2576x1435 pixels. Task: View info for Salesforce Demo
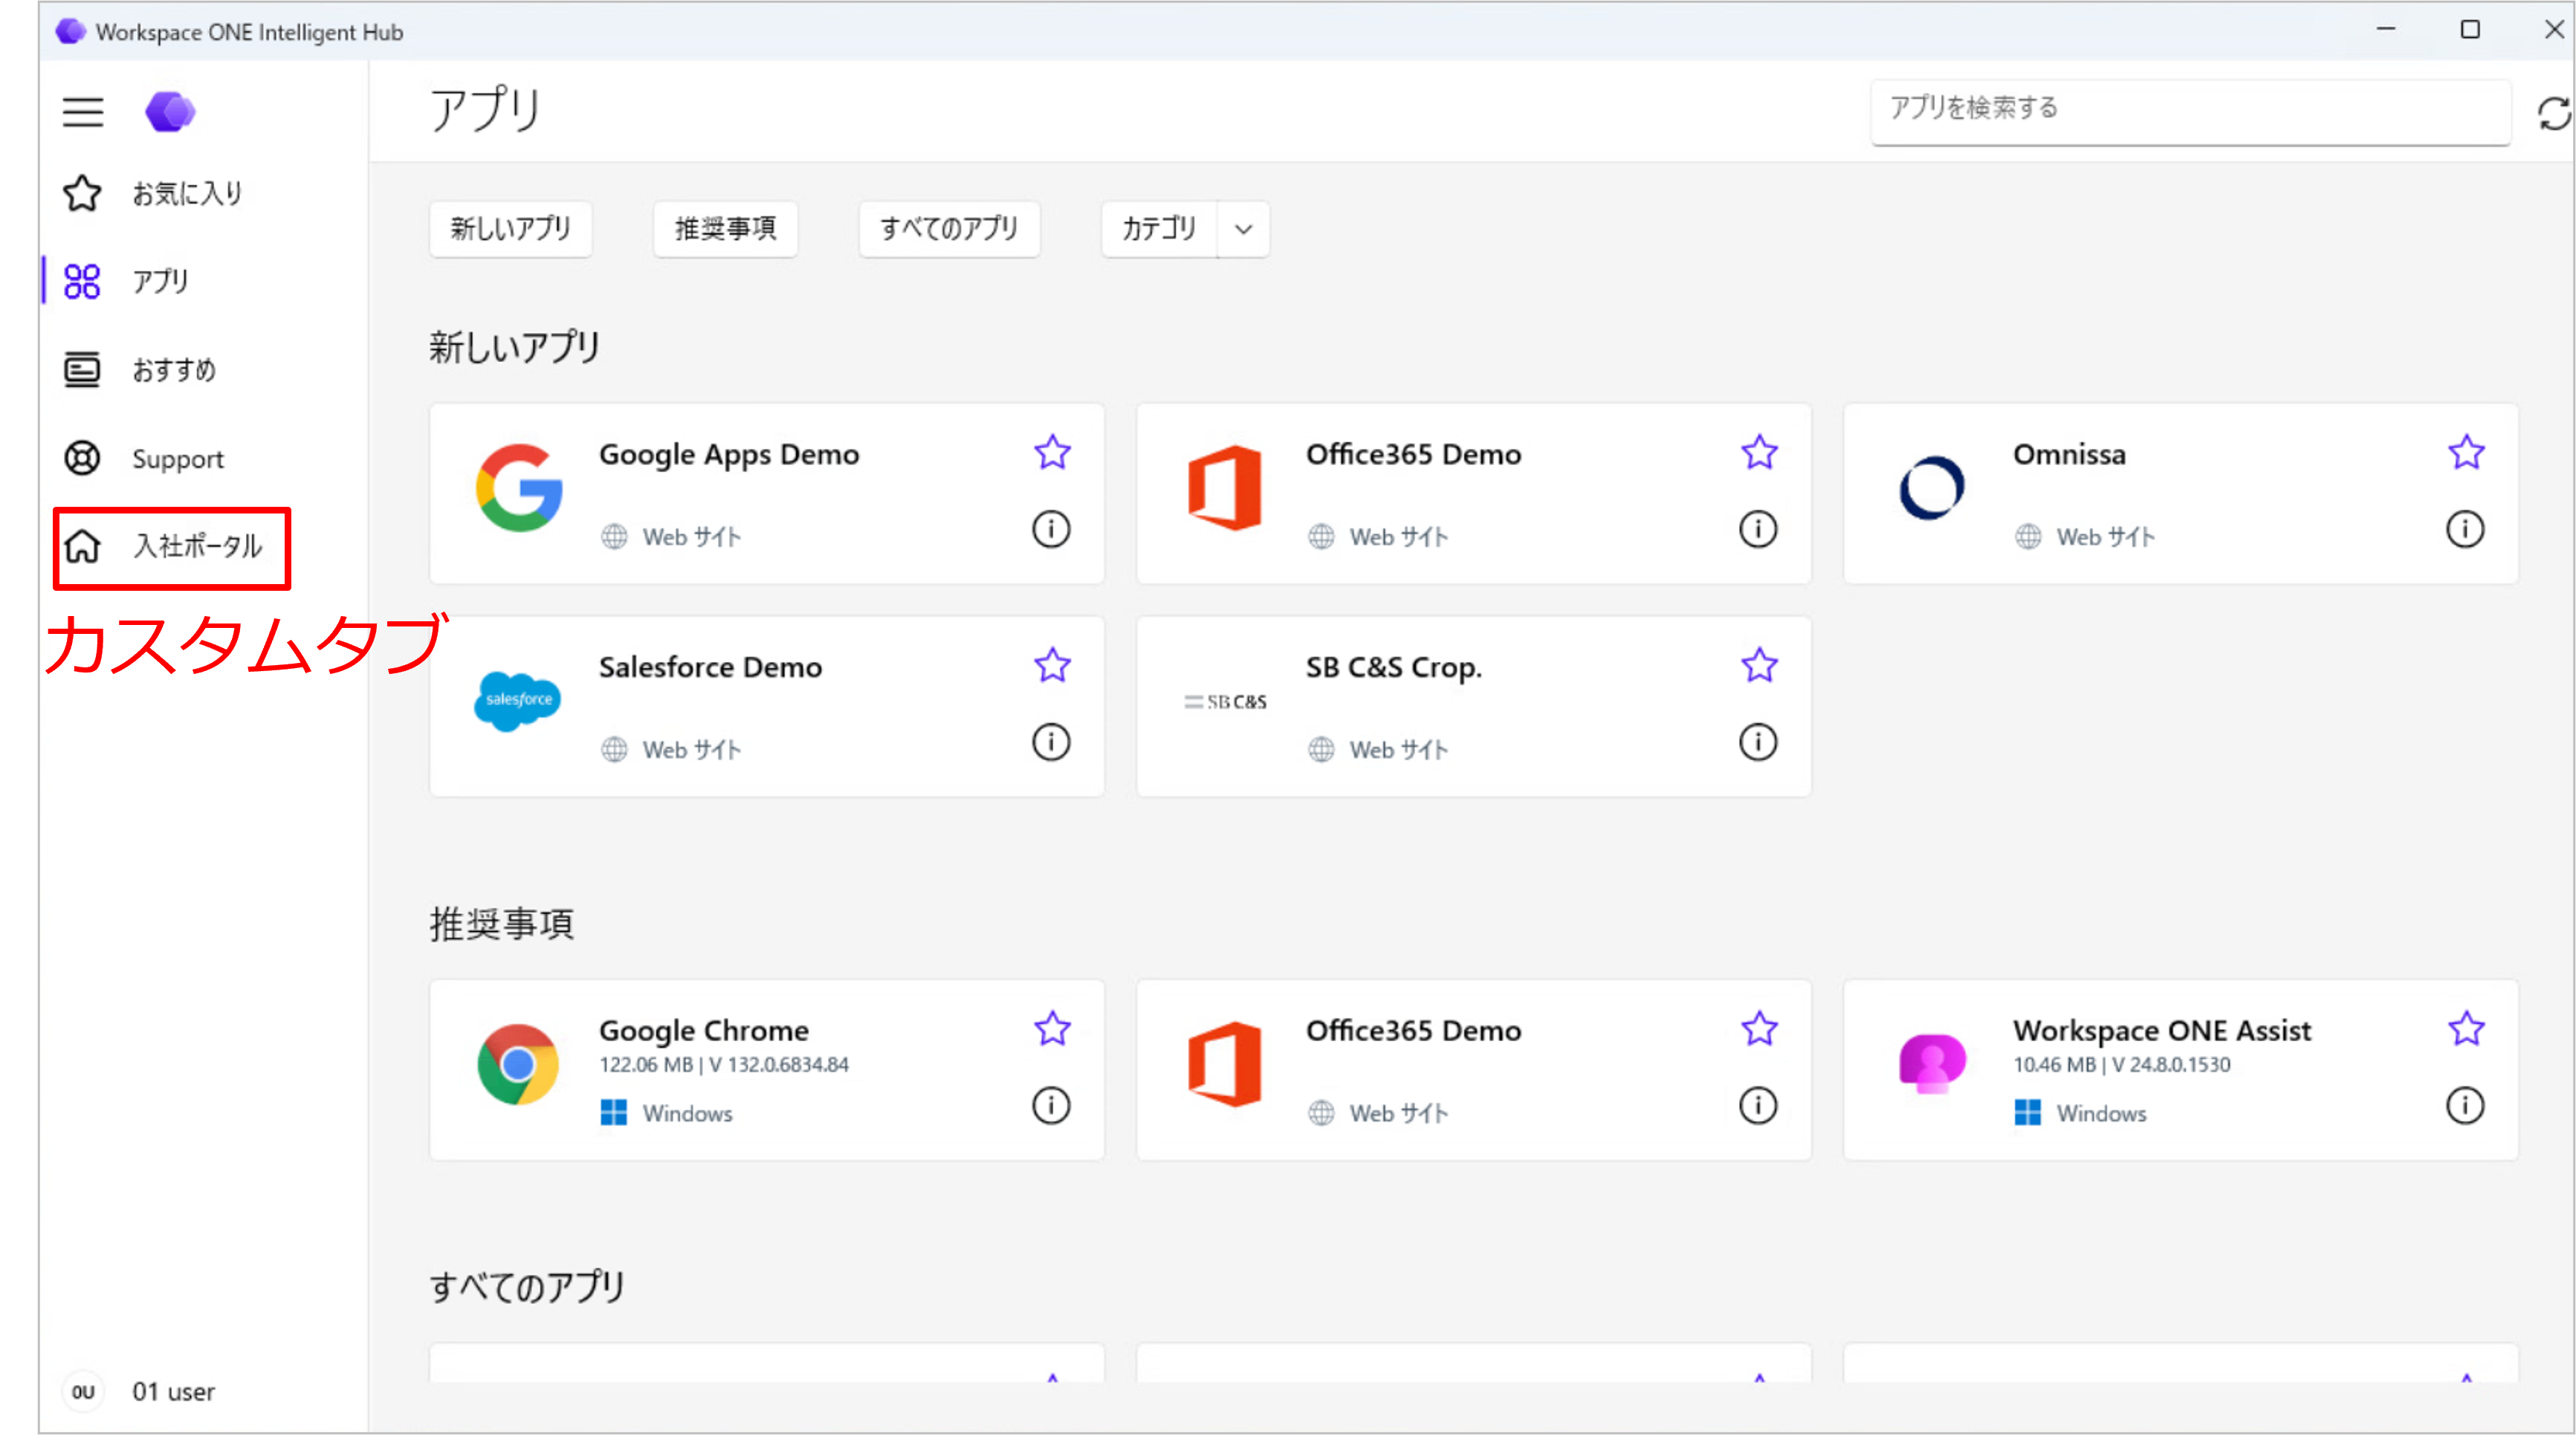coord(1051,742)
